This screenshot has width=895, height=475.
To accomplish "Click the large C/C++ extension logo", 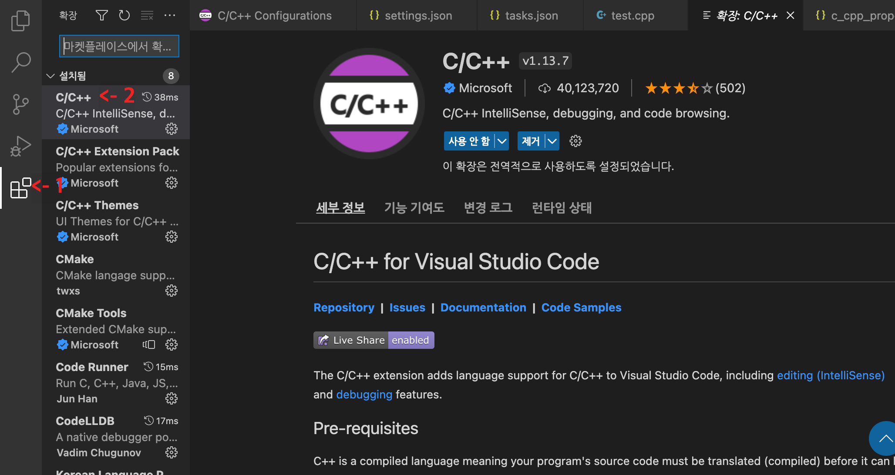I will tap(369, 104).
